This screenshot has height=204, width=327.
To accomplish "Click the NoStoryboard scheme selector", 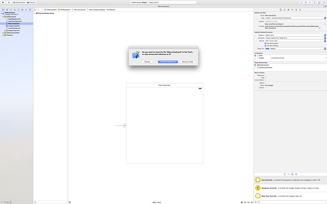I will 19,2.
